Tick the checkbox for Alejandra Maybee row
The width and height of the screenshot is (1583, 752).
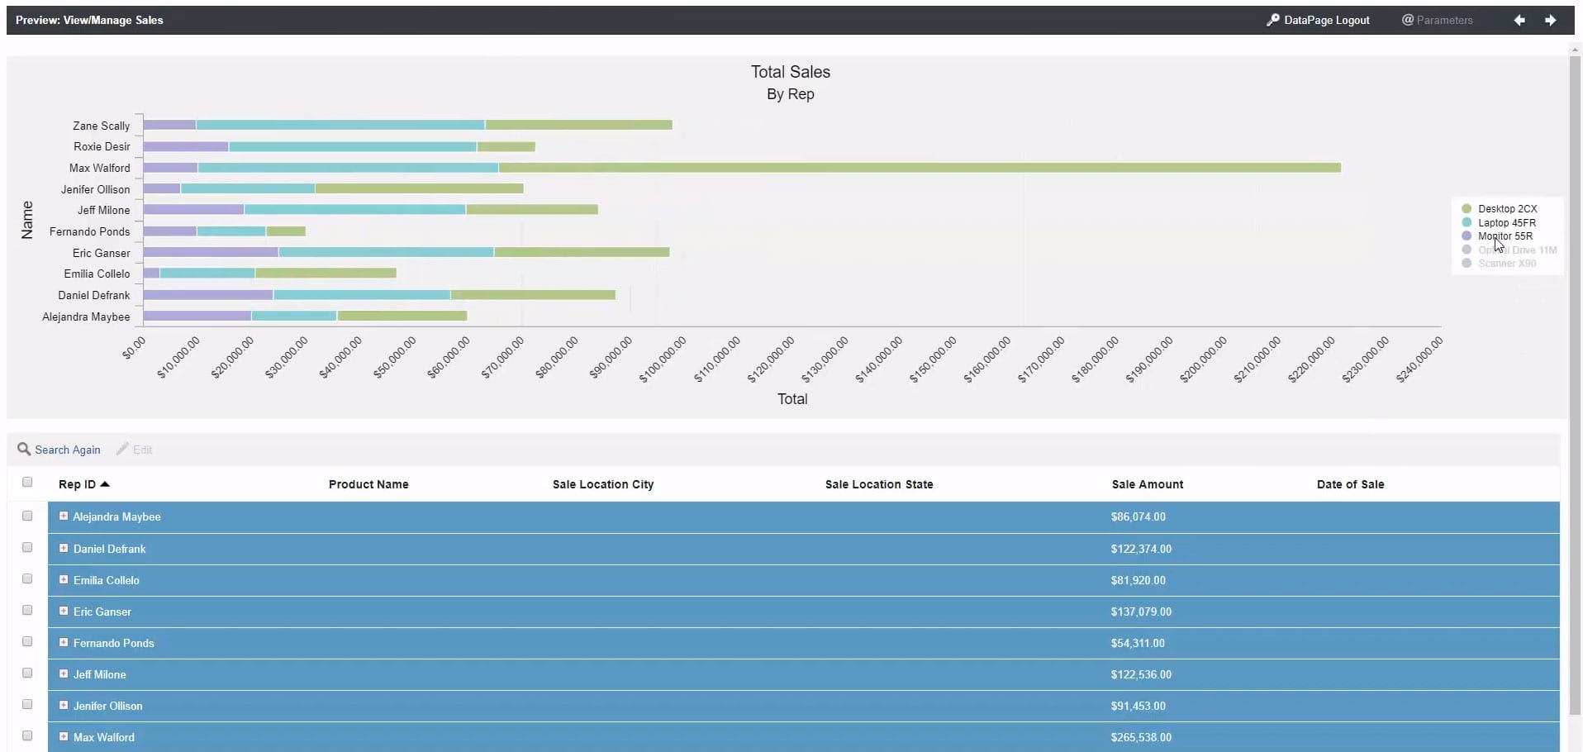click(x=27, y=516)
